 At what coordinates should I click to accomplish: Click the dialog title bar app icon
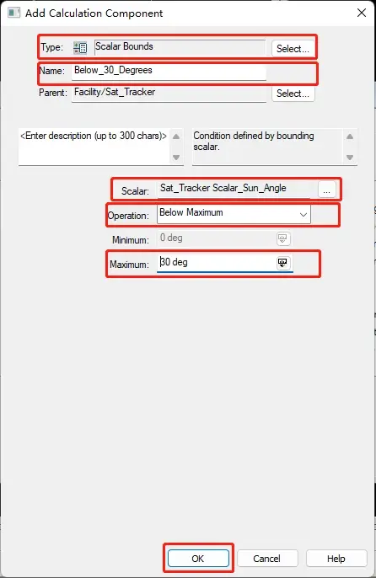coord(14,13)
